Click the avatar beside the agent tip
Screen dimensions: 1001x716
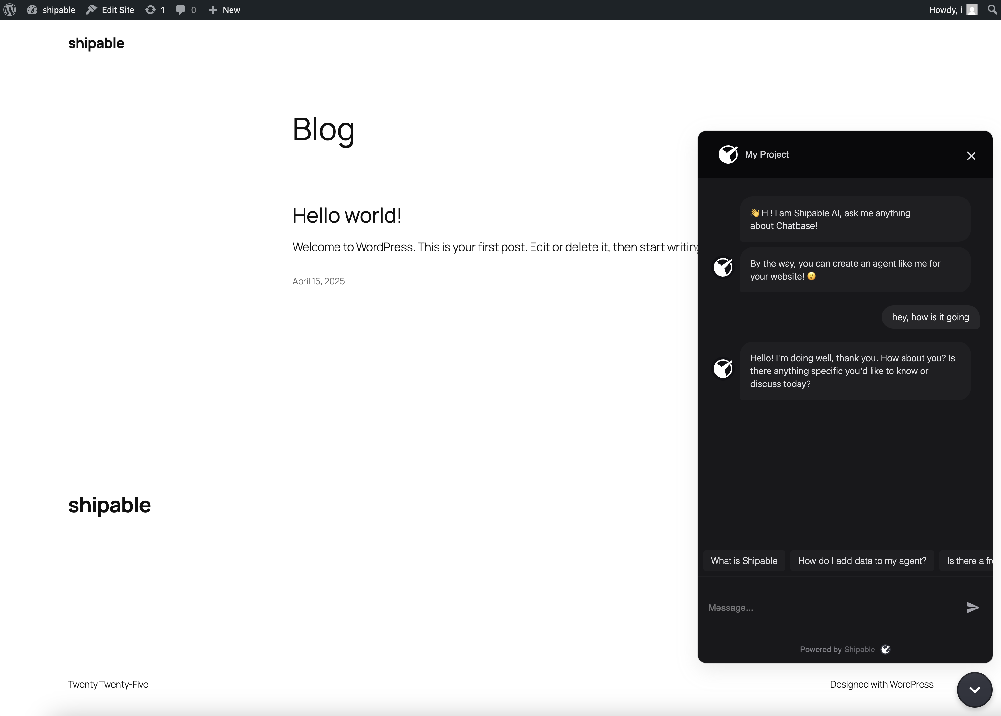(723, 267)
